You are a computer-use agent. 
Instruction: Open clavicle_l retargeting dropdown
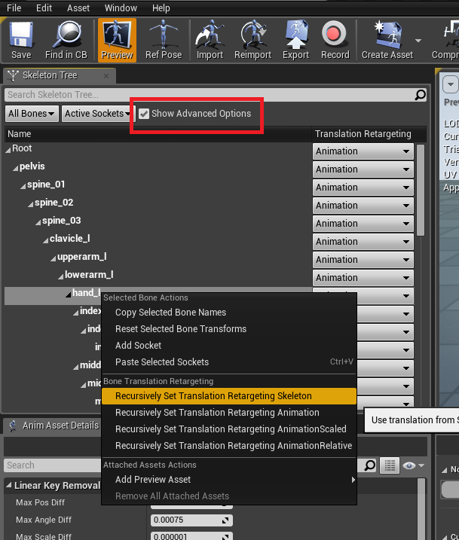tap(363, 242)
